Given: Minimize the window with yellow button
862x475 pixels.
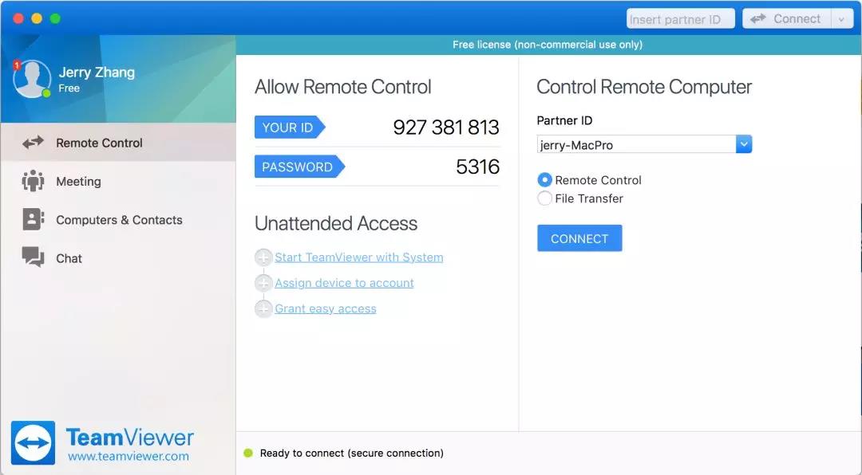Looking at the screenshot, I should (37, 18).
